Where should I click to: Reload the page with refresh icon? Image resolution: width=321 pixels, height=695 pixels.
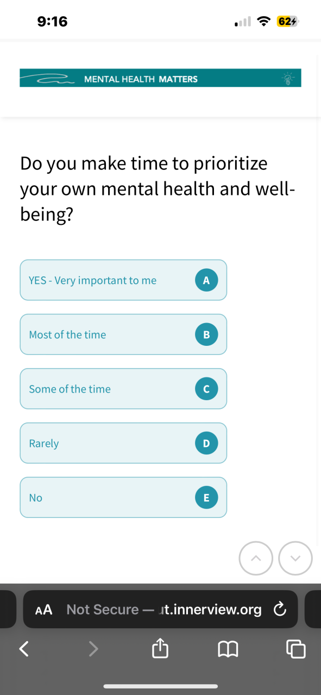coord(280,610)
